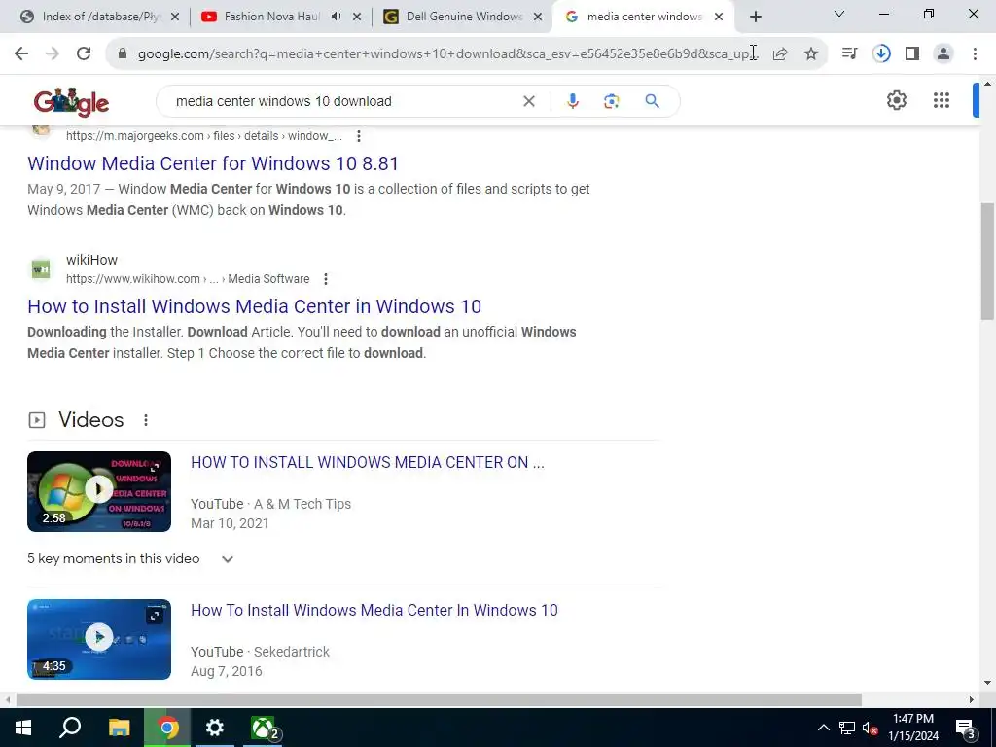Play the 4:35 video thumbnail
The image size is (996, 747).
click(99, 640)
